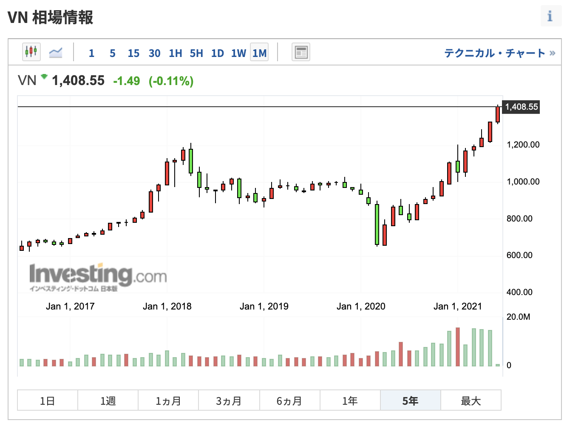The width and height of the screenshot is (567, 426).
Task: Choose the 1D interval
Action: click(218, 53)
